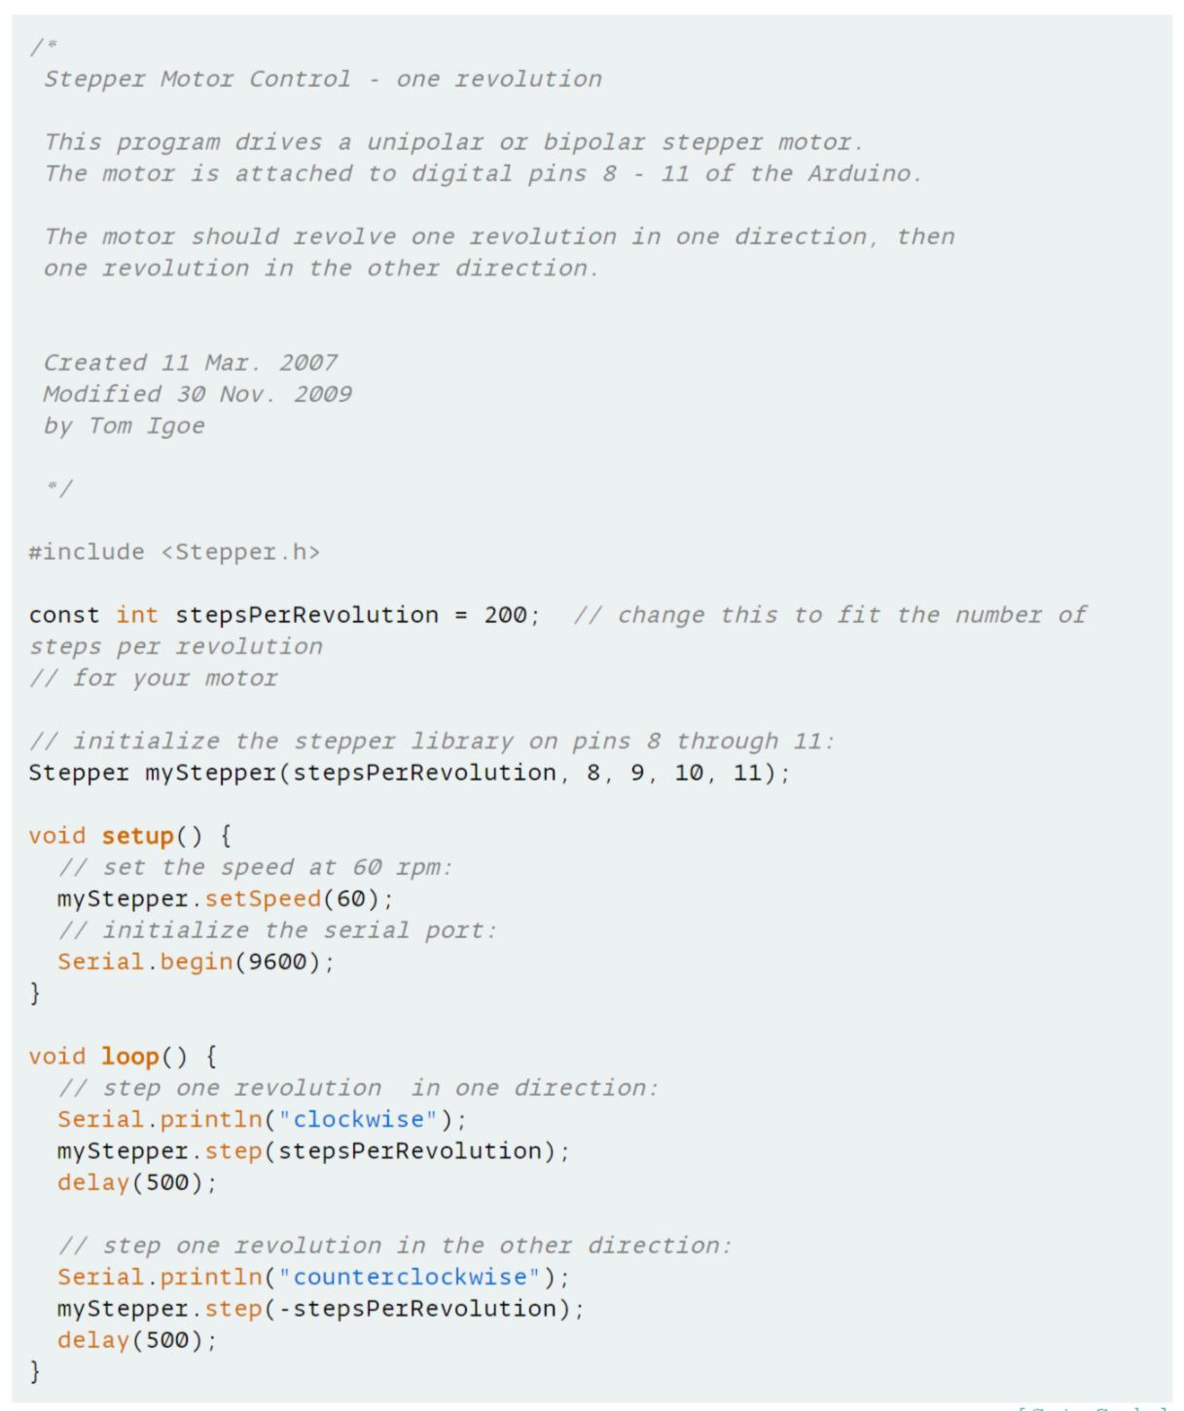Click the last delay(500) call
This screenshot has height=1411, width=1184.
click(136, 1341)
